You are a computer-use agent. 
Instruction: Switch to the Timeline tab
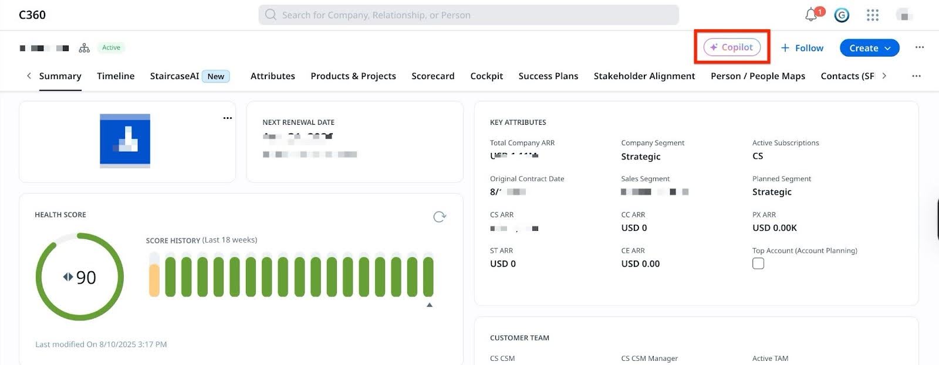pos(116,76)
